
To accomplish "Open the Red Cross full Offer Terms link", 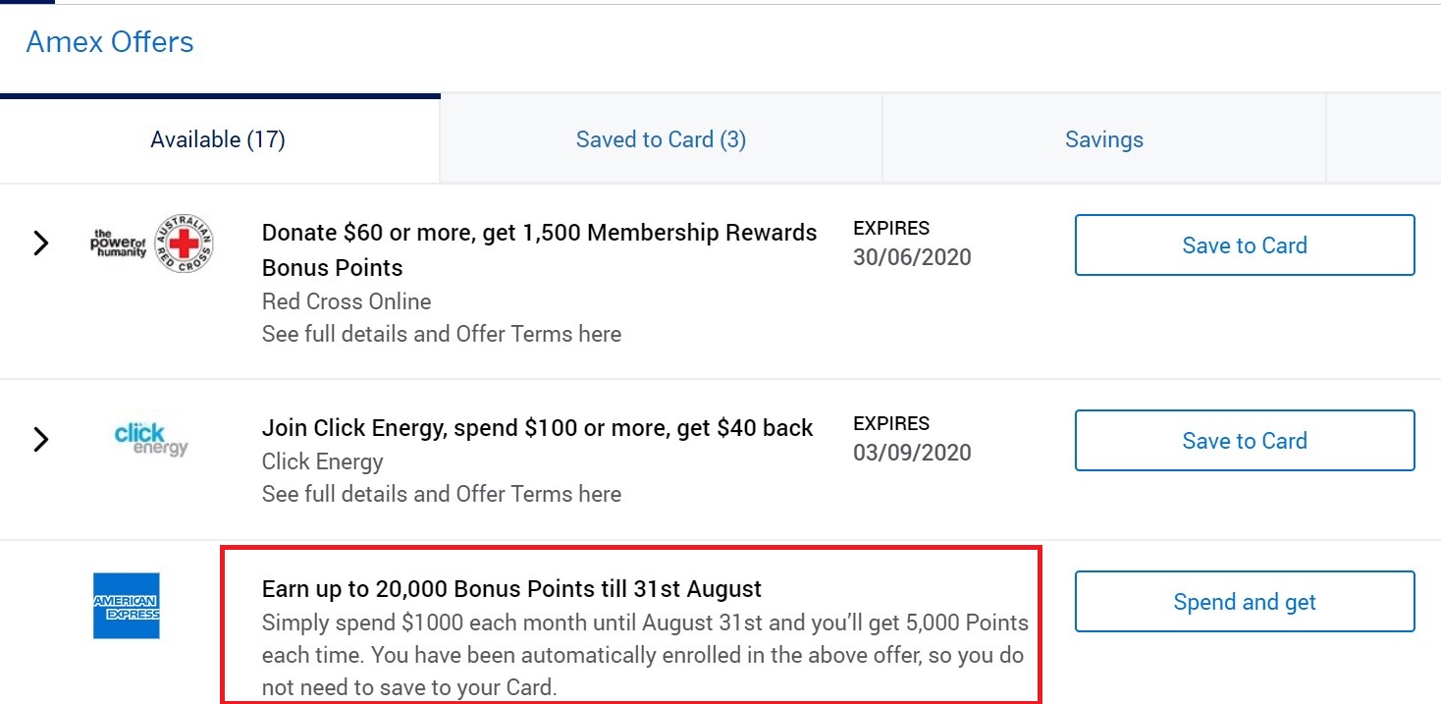I will tap(441, 334).
